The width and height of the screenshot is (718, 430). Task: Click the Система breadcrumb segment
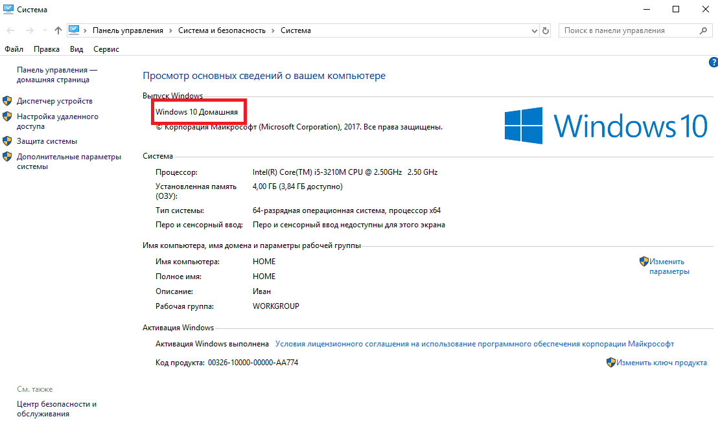[295, 30]
